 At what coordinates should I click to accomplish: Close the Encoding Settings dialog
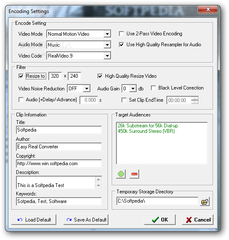pyautogui.click(x=208, y=9)
